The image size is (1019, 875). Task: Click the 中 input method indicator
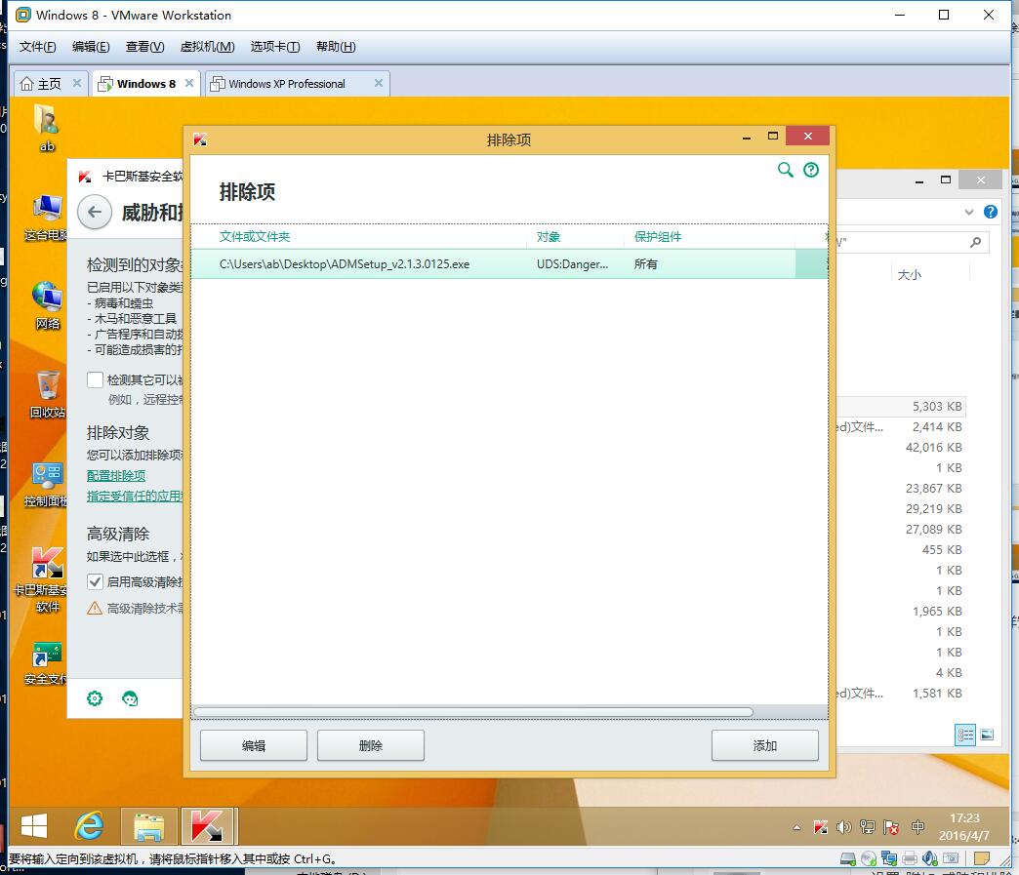tap(917, 827)
